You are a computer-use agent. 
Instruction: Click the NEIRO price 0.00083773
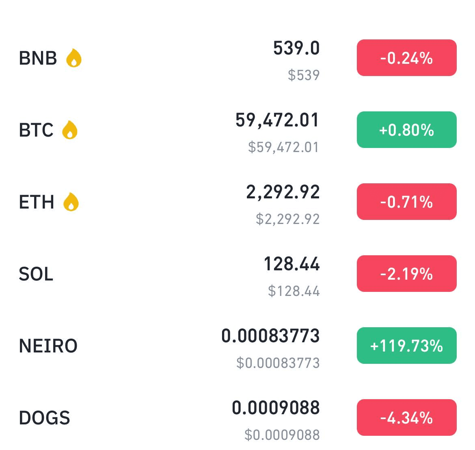pos(270,336)
